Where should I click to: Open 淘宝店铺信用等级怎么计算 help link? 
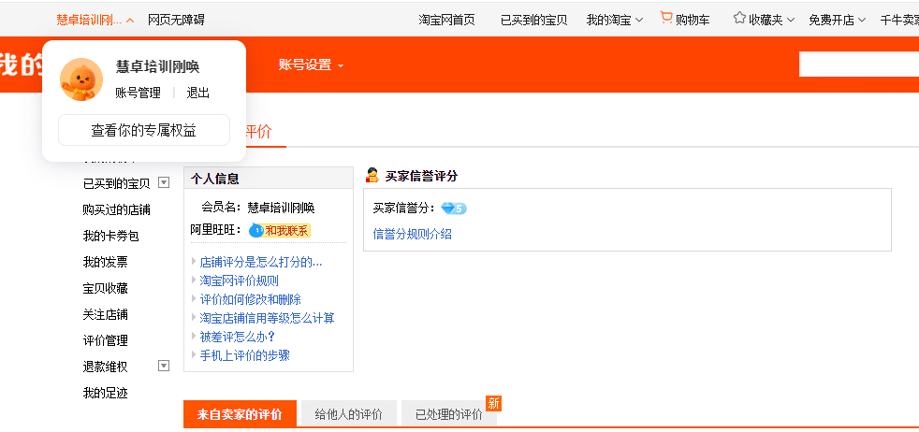(268, 318)
